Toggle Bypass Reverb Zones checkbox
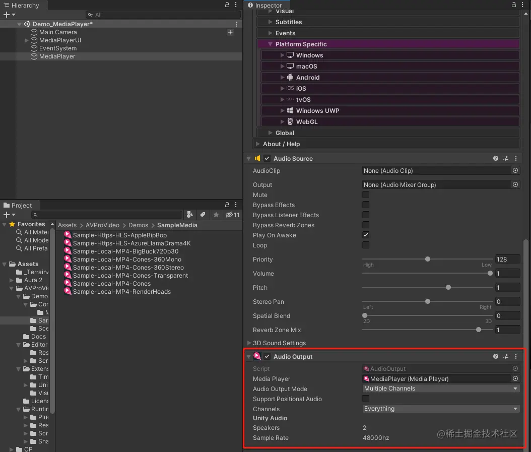Viewport: 531px width, 452px height. pyautogui.click(x=366, y=225)
